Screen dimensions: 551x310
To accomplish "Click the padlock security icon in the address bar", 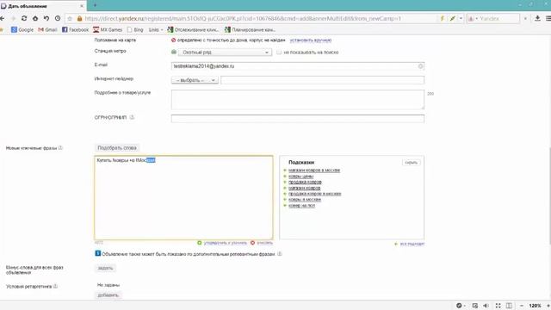I will coord(79,19).
